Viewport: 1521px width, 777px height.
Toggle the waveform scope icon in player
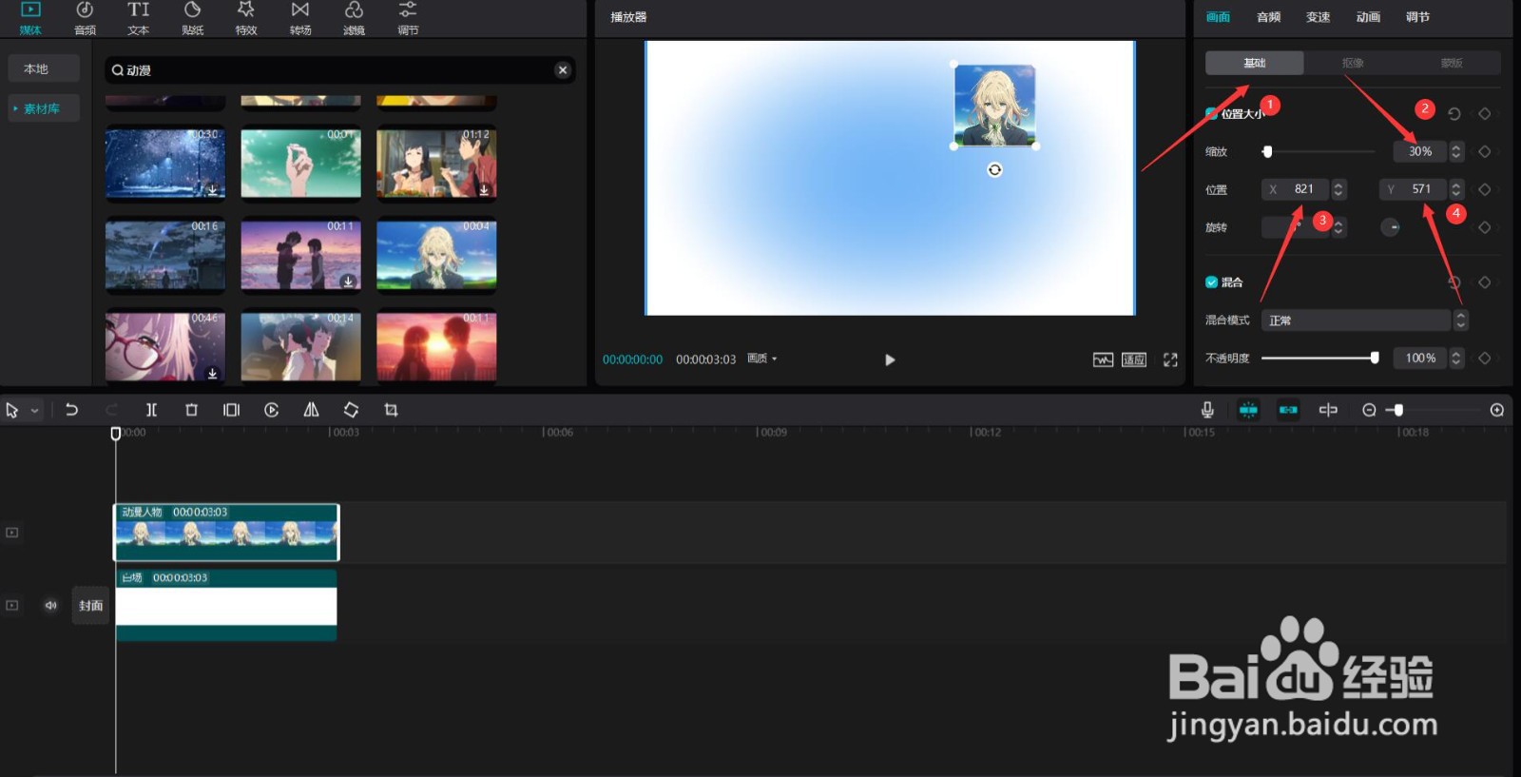pyautogui.click(x=1103, y=359)
